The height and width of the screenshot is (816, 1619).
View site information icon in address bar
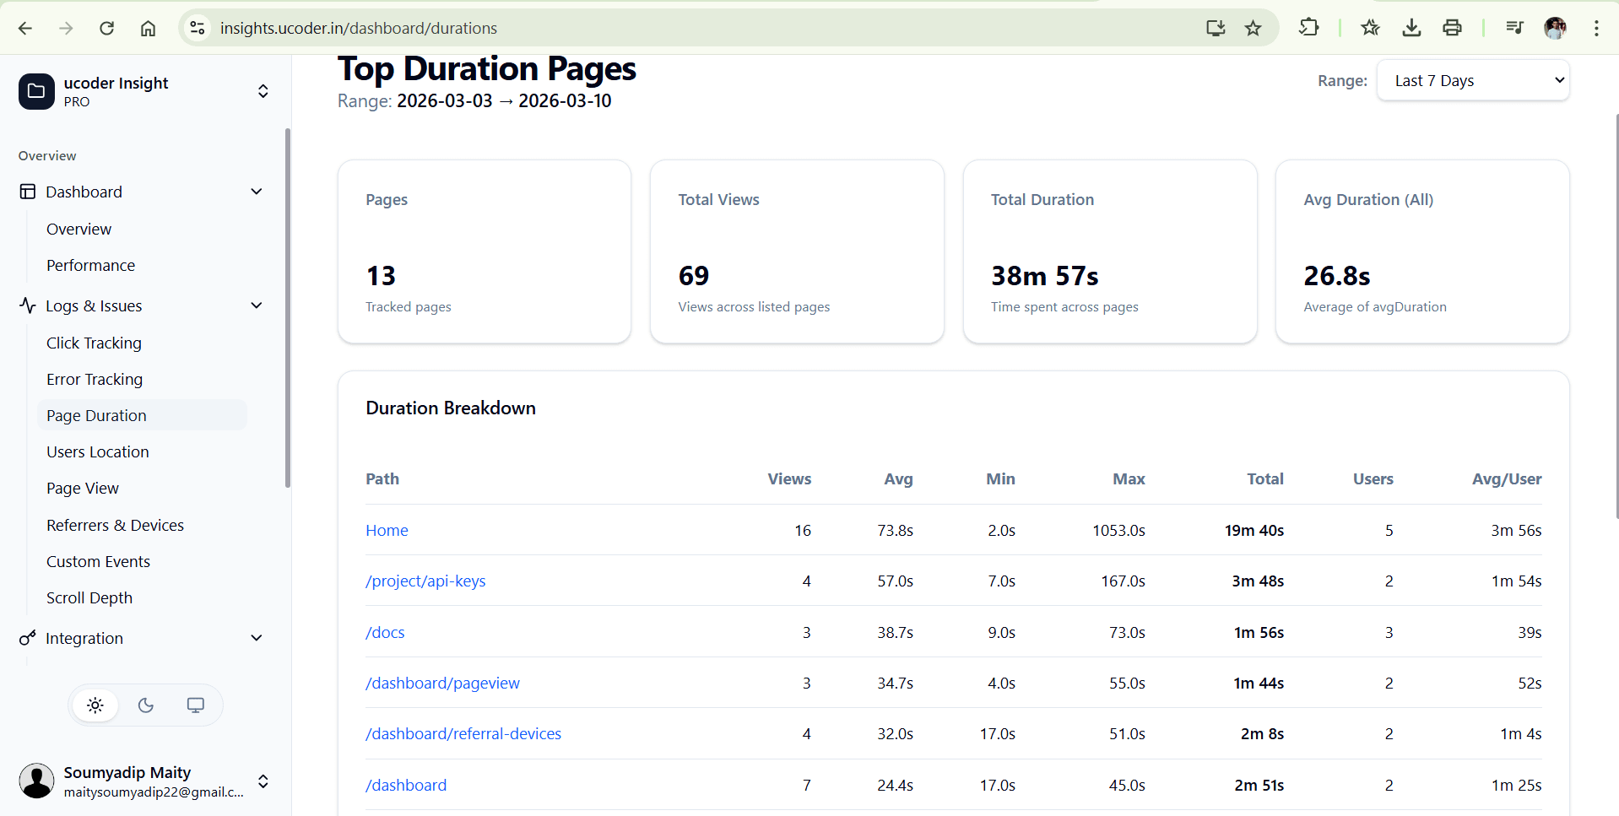coord(198,28)
